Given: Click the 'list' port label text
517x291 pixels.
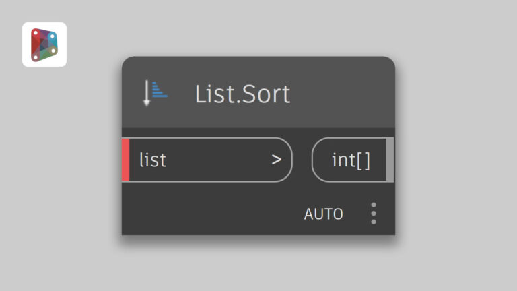Looking at the screenshot, I should [x=153, y=160].
